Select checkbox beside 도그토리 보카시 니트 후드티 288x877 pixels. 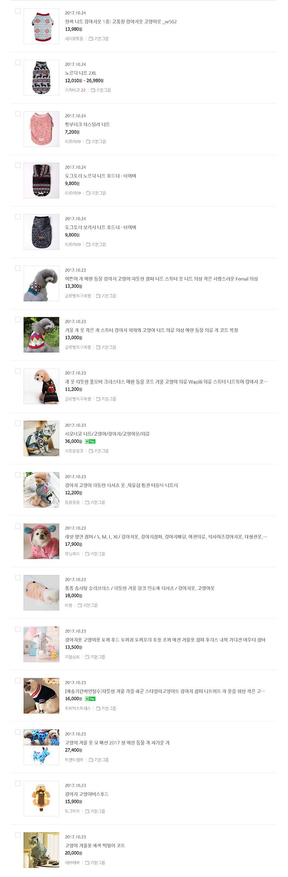coord(18,217)
